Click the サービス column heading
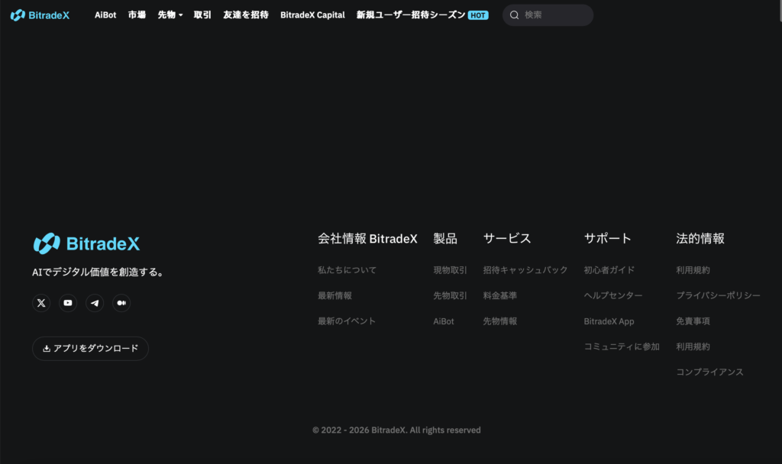This screenshot has width=782, height=464. [507, 239]
